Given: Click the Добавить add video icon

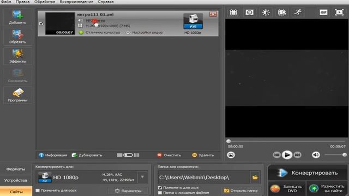Looking at the screenshot, I should (17, 17).
